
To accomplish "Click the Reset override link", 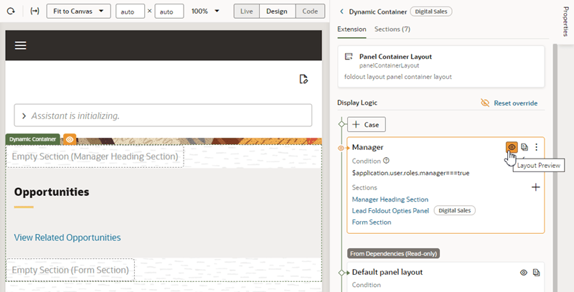I will pyautogui.click(x=516, y=103).
